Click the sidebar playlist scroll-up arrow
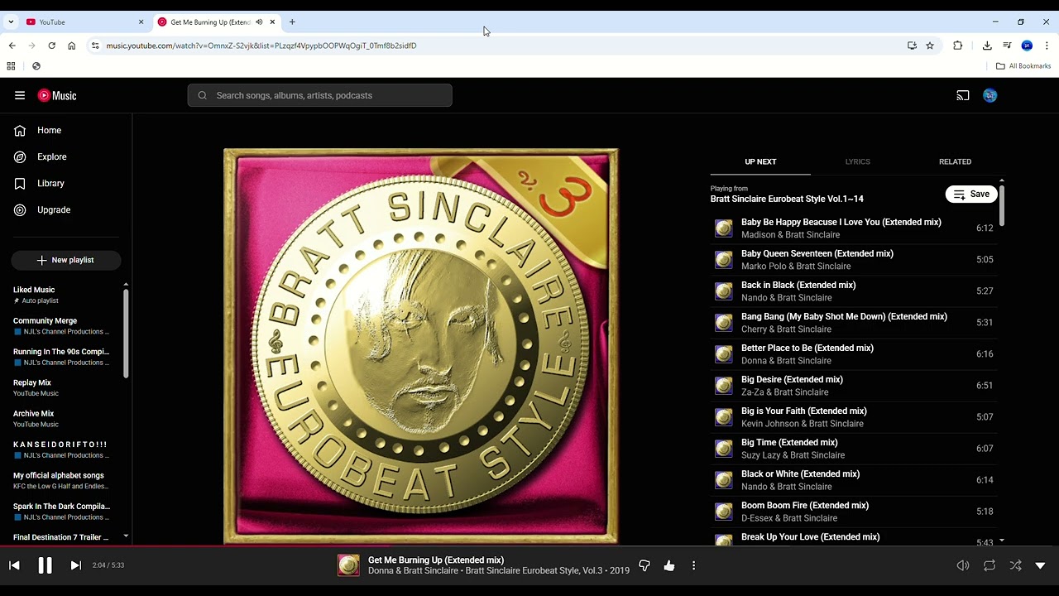Image resolution: width=1059 pixels, height=596 pixels. click(126, 285)
